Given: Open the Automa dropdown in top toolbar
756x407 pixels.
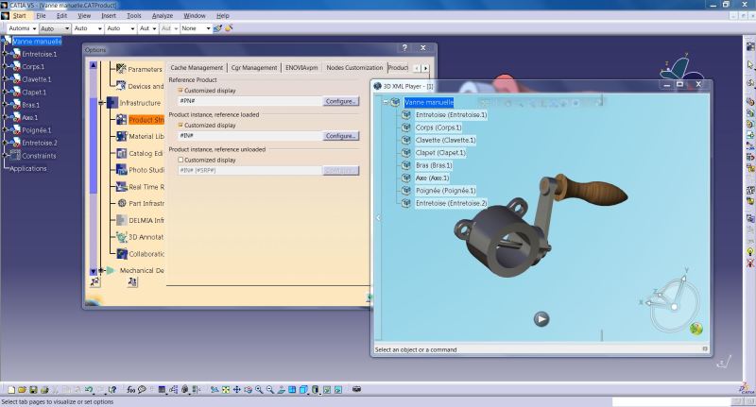Looking at the screenshot, I should point(34,28).
